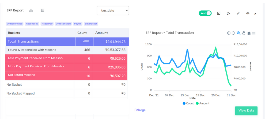This screenshot has height=120, width=265.
Task: Zoom in on chart with plus icon
Action: [229, 33]
